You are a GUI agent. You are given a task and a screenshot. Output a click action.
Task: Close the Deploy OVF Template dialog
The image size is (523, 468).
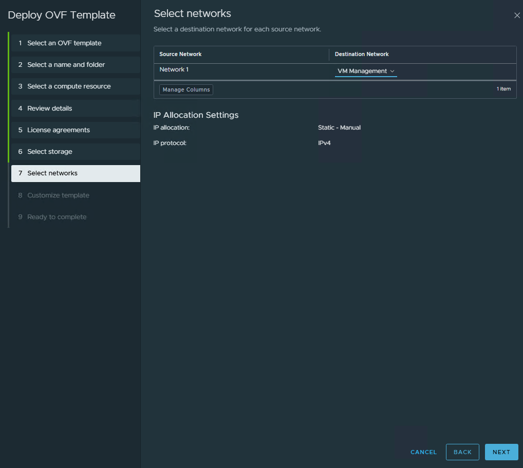[517, 15]
